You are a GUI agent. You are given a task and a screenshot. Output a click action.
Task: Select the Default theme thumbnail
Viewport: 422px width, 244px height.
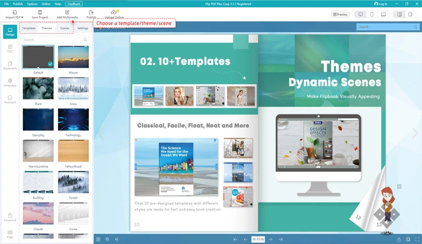click(38, 57)
